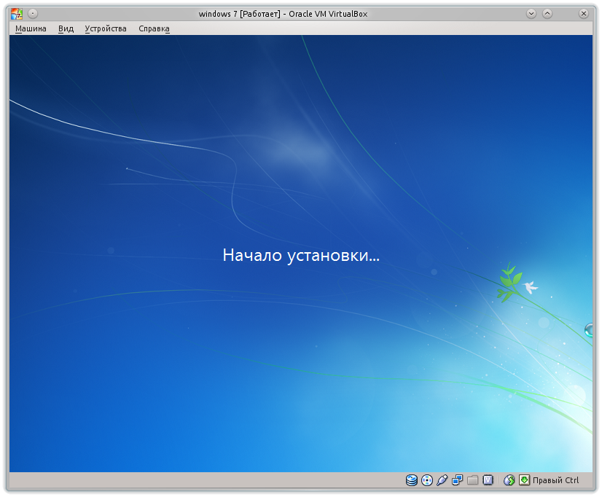Click the separator area near capture icons

pos(498,480)
